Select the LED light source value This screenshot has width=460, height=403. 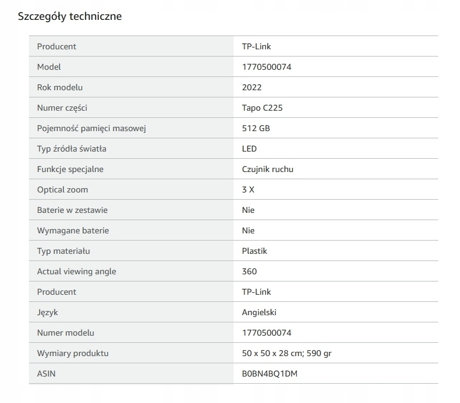pos(249,149)
